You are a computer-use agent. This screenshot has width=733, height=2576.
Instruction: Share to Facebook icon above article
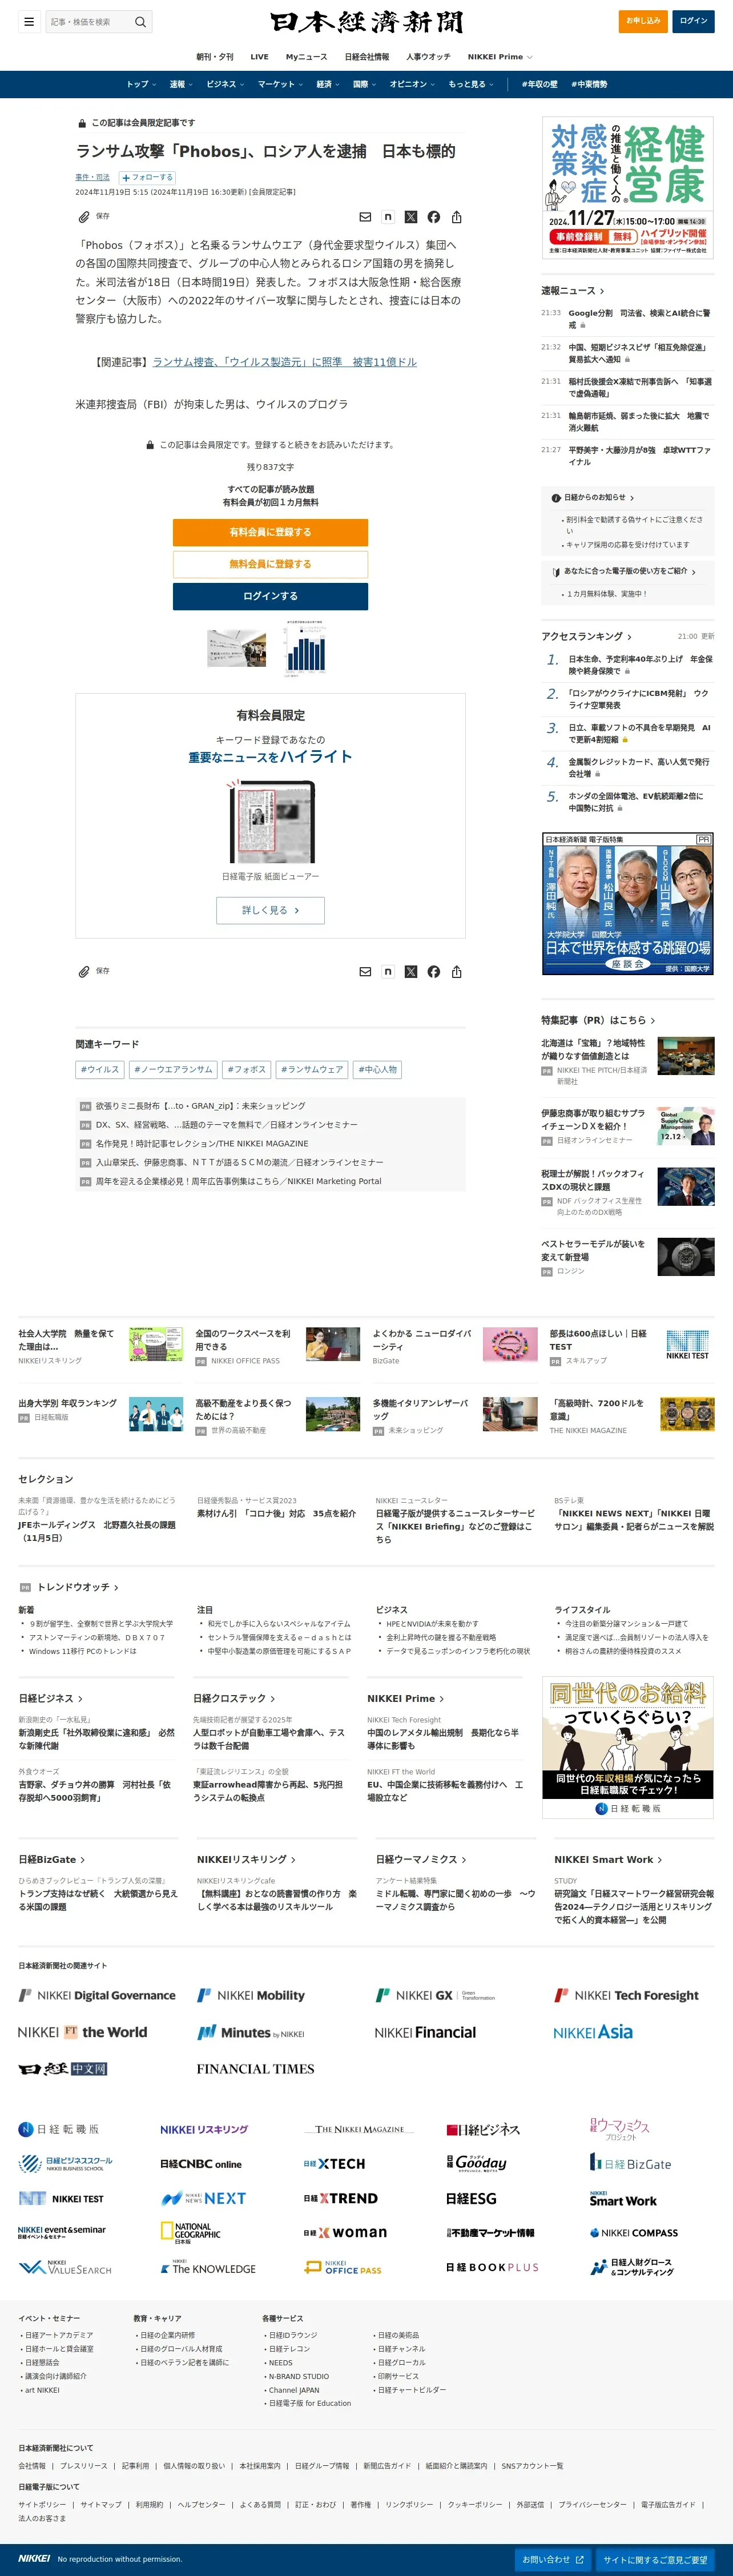[434, 217]
